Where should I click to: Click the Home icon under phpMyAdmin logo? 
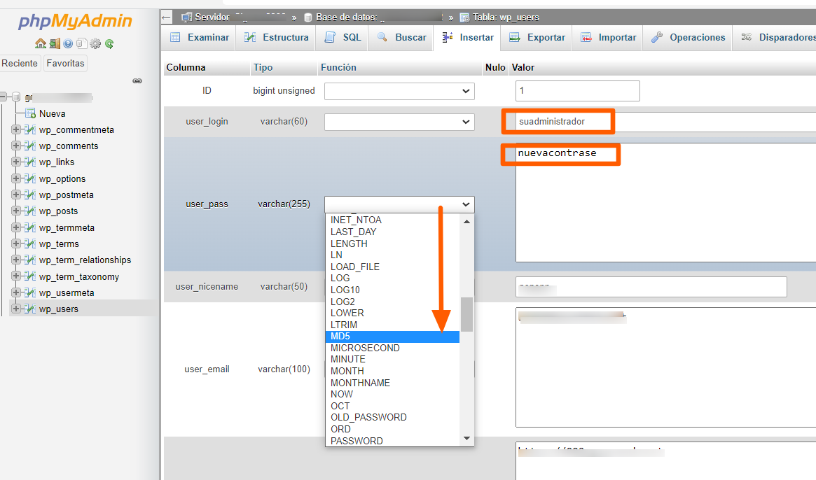pos(41,43)
